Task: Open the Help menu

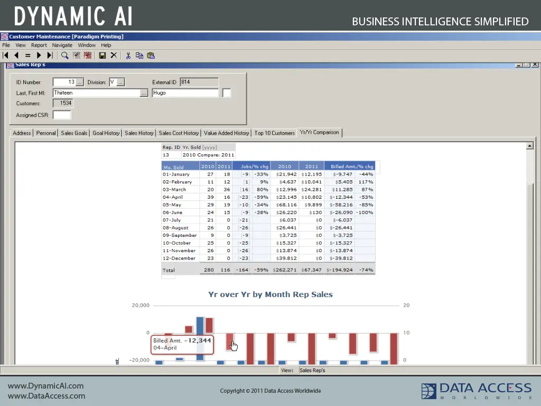Action: [106, 45]
